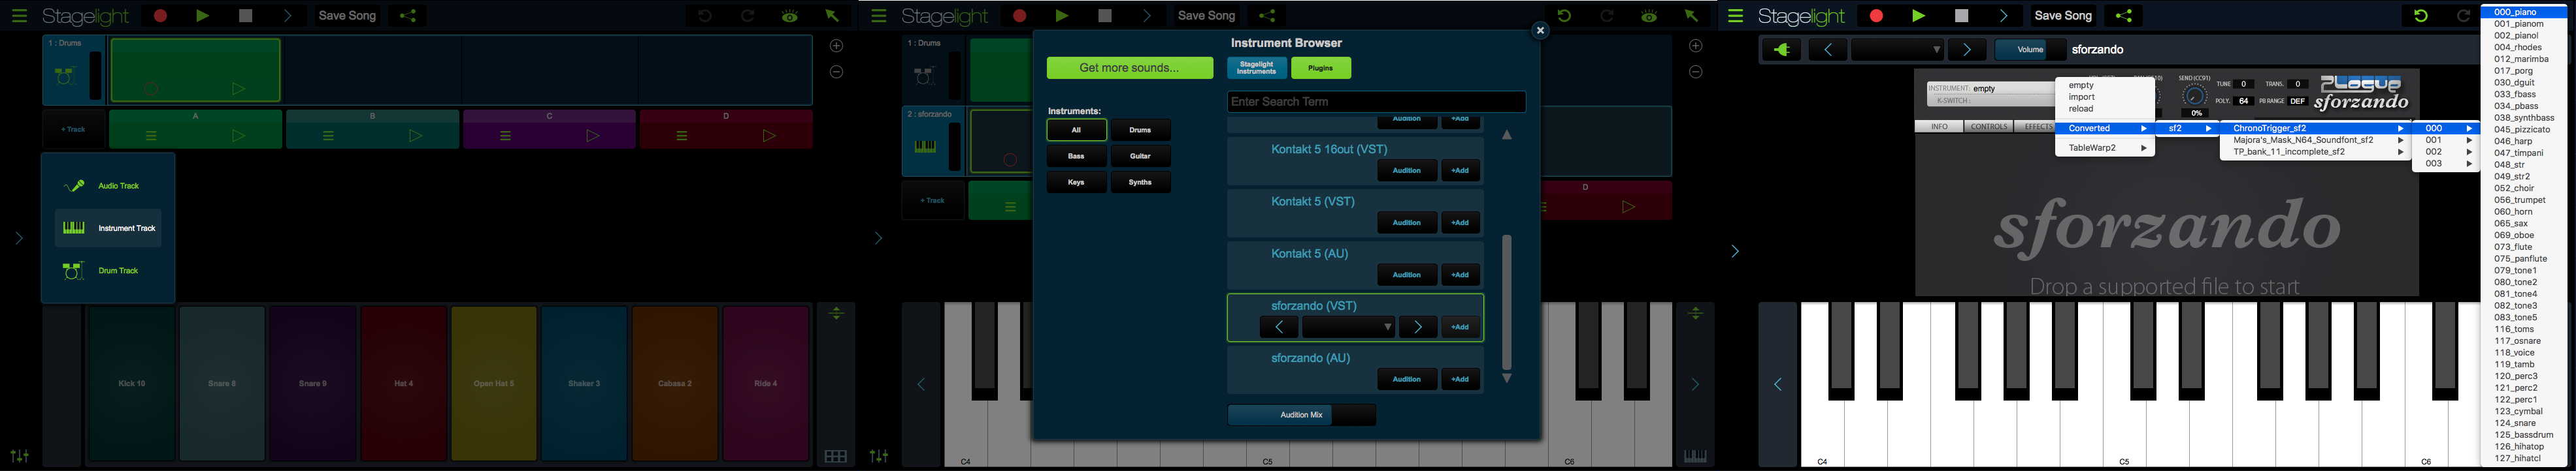Open scene A menu lines icon in left window

point(152,136)
